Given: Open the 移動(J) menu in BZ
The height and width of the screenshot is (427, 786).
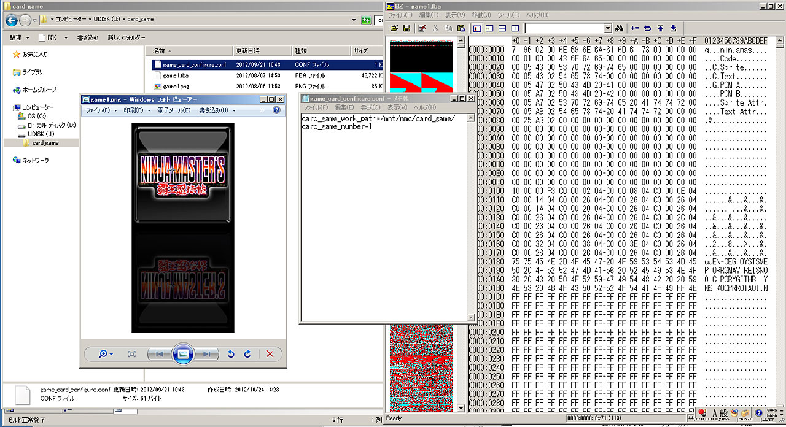Looking at the screenshot, I should click(x=481, y=15).
